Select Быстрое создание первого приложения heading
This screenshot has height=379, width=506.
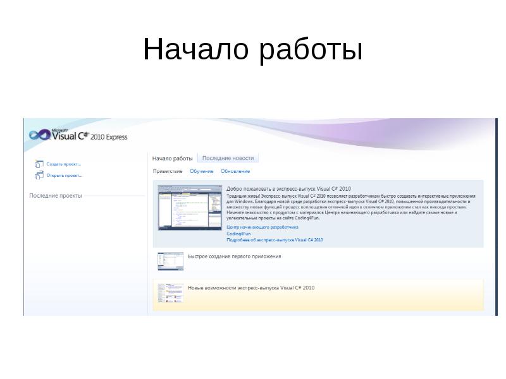pyautogui.click(x=235, y=256)
